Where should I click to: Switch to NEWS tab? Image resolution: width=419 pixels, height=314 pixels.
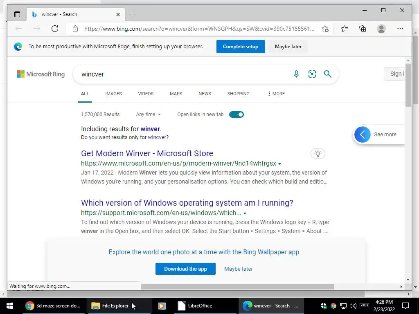[205, 94]
